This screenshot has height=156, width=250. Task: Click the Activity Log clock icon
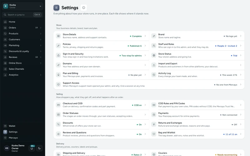154,75
